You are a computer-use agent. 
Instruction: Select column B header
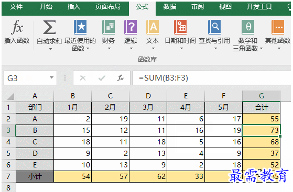(73, 96)
